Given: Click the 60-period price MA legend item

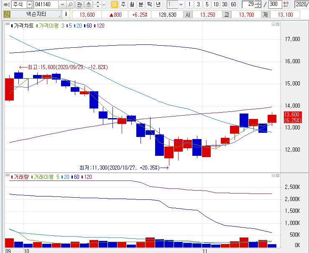Looking at the screenshot, I should pyautogui.click(x=88, y=26).
